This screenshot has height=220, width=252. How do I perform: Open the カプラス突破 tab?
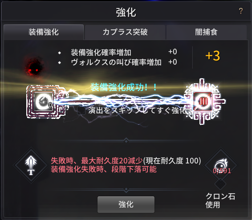pos(125,32)
